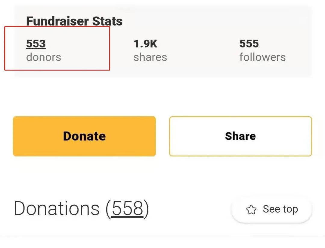
Task: Tap the yellow Donate button
Action: click(x=84, y=136)
